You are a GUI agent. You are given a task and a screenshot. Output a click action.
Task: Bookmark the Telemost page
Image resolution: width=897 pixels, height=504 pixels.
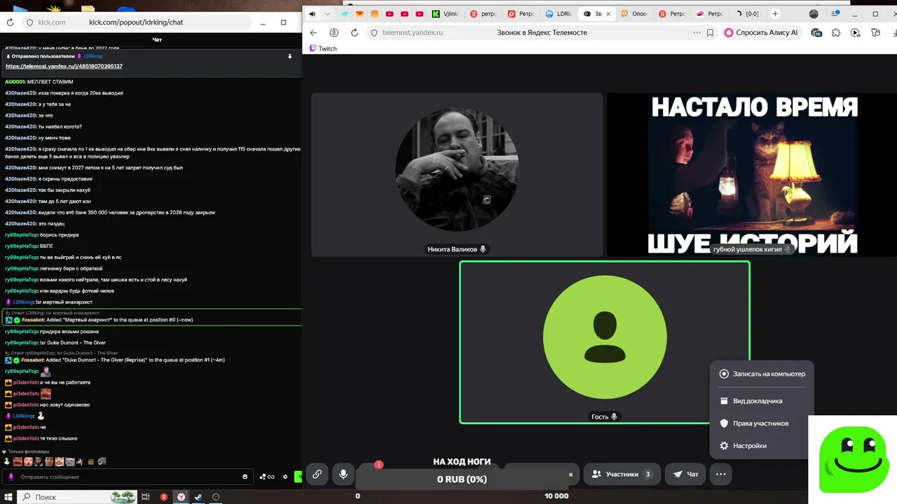tap(710, 32)
